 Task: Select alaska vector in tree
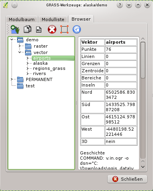pos(40,63)
